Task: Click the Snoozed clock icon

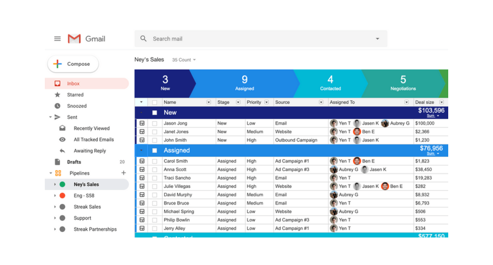Action: [x=58, y=106]
